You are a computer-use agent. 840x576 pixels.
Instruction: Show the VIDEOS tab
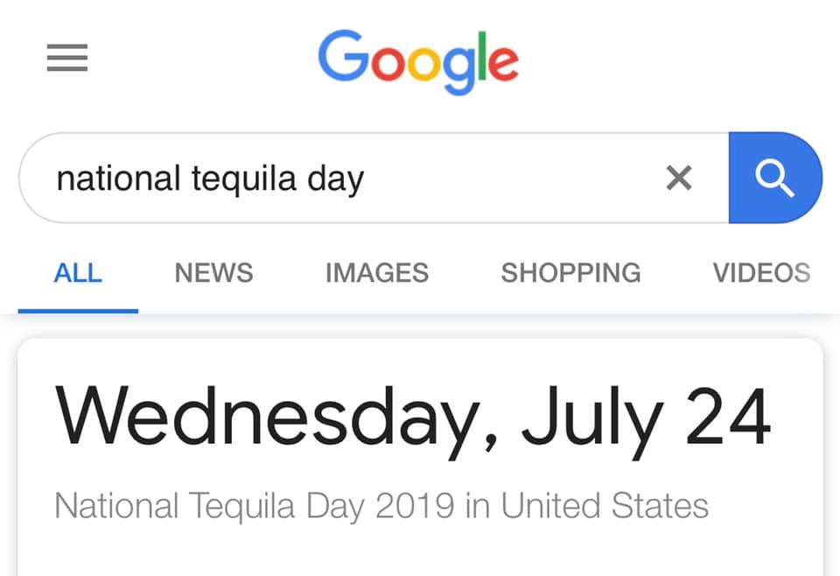coord(761,273)
